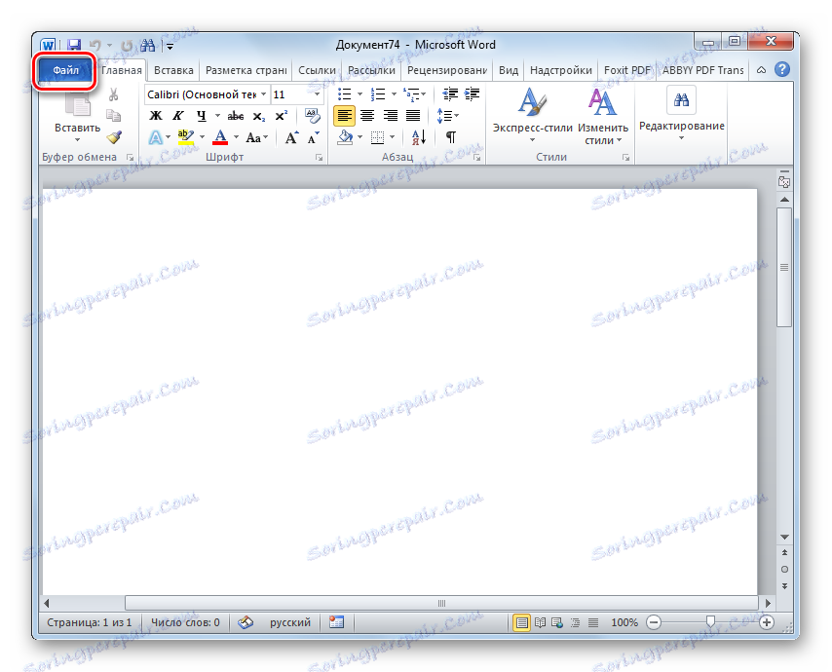Increase font size with the larger A button
The width and height of the screenshot is (832, 672).
coord(291,138)
